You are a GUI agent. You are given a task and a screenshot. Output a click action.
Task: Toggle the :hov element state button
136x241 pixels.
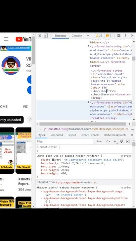(98, 141)
